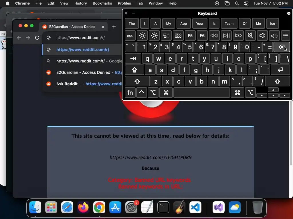Reload the page in Chrome

37,38
